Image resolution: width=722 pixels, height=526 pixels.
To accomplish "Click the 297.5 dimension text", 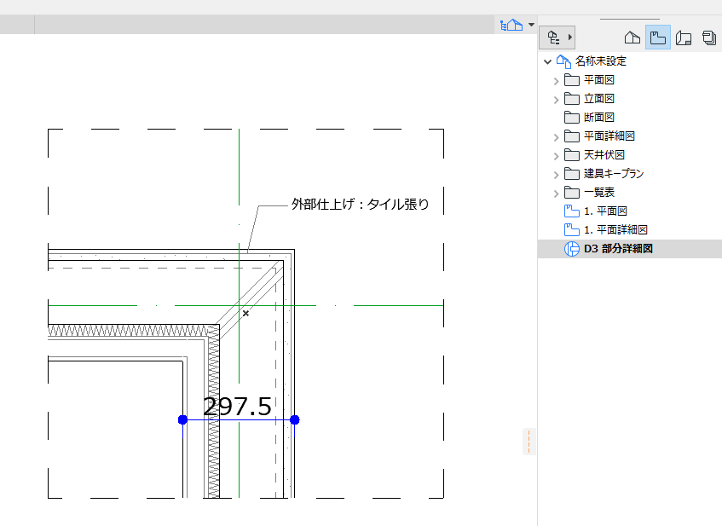I will (237, 407).
